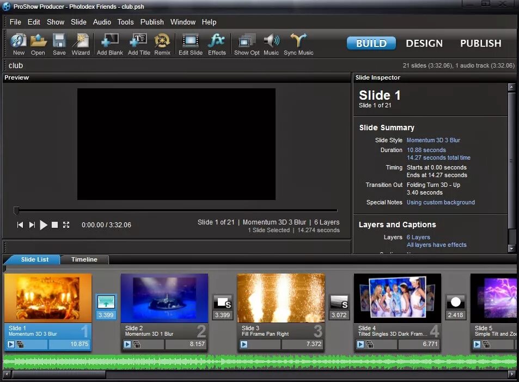Click transition time 3.072 after Slide 3
The image size is (519, 382).
point(339,315)
